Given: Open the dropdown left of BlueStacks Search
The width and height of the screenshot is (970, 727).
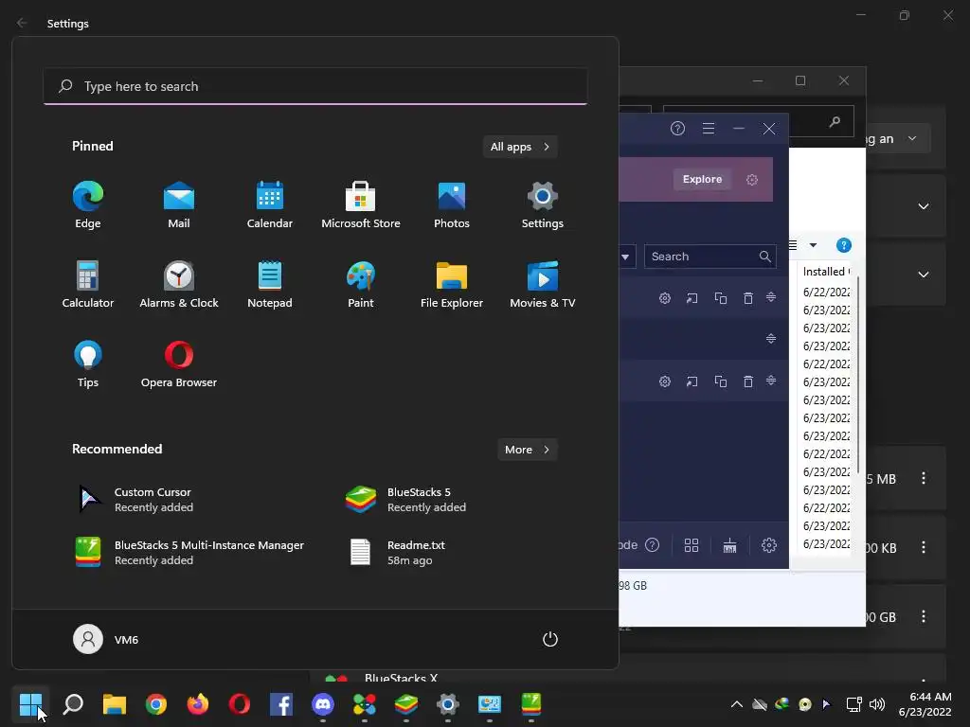Looking at the screenshot, I should 625,257.
